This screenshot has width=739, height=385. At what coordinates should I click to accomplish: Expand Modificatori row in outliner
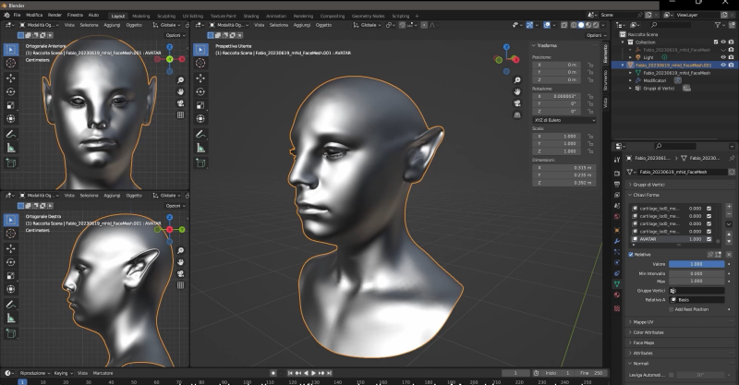[631, 80]
